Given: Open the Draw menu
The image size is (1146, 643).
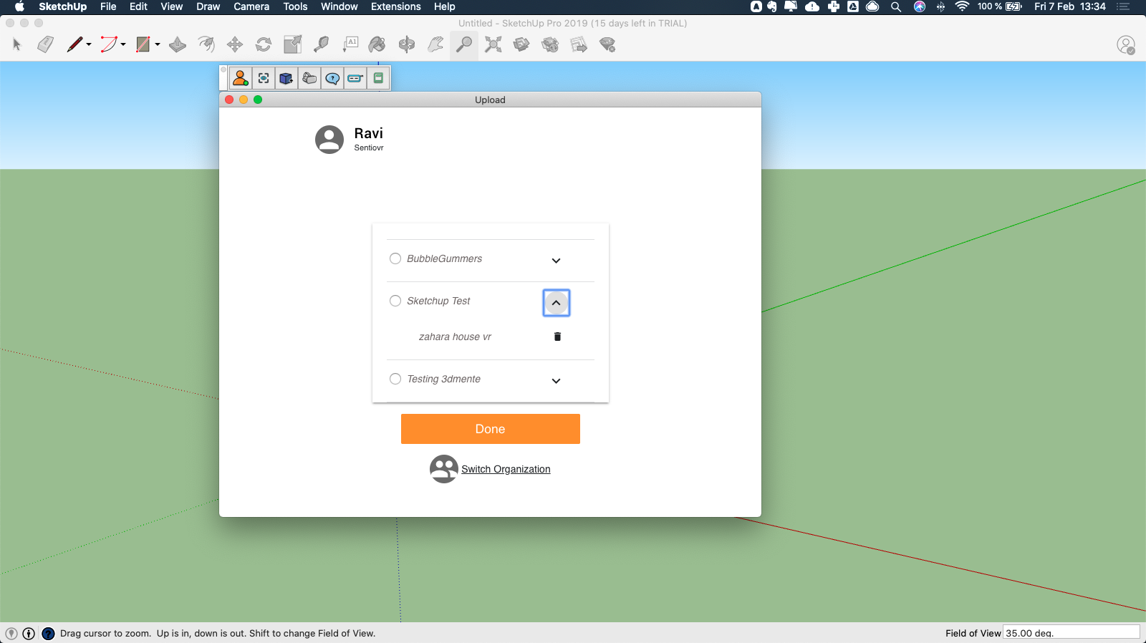Looking at the screenshot, I should pyautogui.click(x=208, y=6).
